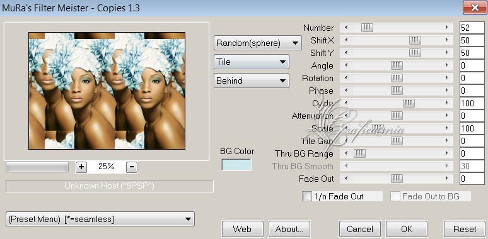The width and height of the screenshot is (488, 239).
Task: Click right arrow of Number slider
Action: pos(447,28)
